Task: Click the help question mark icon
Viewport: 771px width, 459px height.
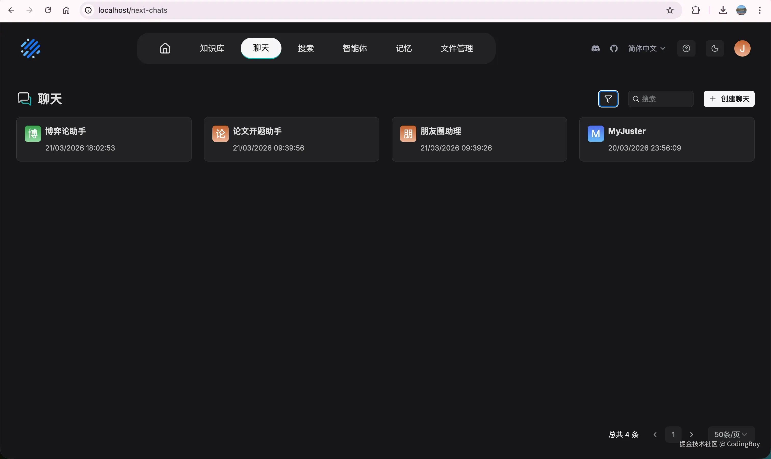Action: point(686,49)
